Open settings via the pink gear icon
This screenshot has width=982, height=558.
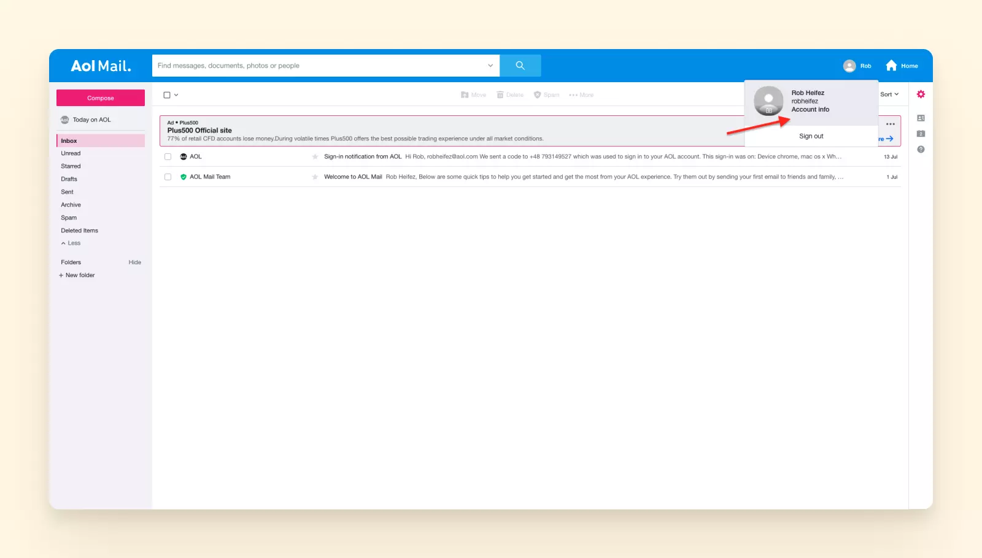[921, 94]
